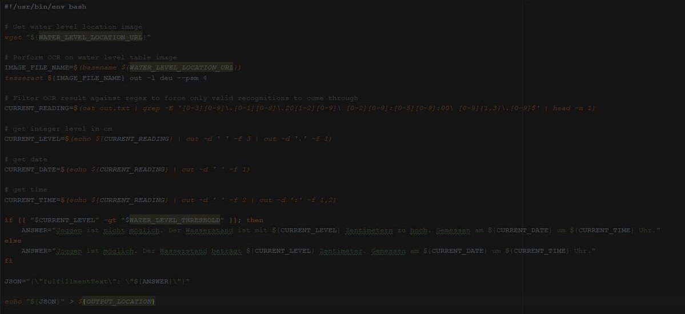This screenshot has height=314, width=685.
Task: Click inside the quoted grep regex pattern
Action: [x=358, y=108]
